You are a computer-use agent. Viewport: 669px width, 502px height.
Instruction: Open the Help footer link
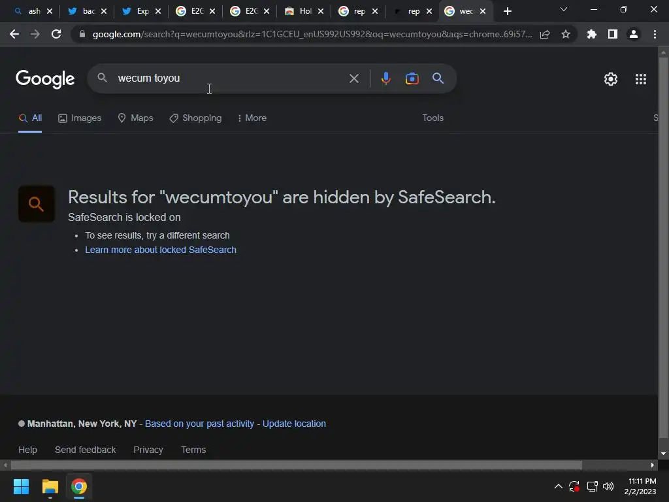coord(27,450)
